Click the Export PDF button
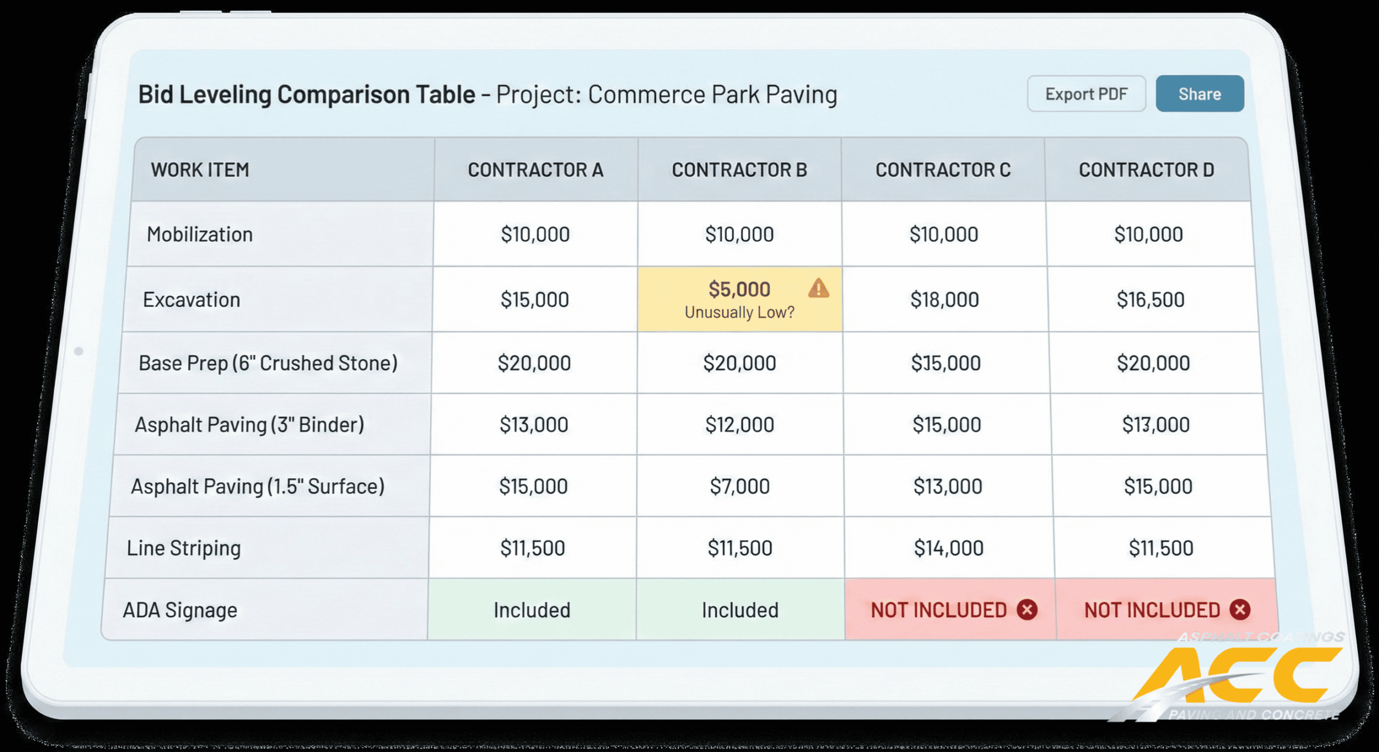 pos(1087,93)
